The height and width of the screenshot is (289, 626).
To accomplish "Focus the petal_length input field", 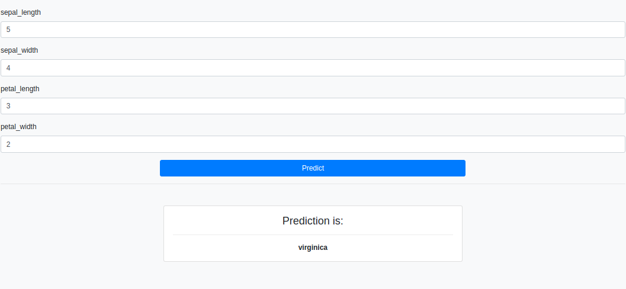I will click(x=313, y=106).
